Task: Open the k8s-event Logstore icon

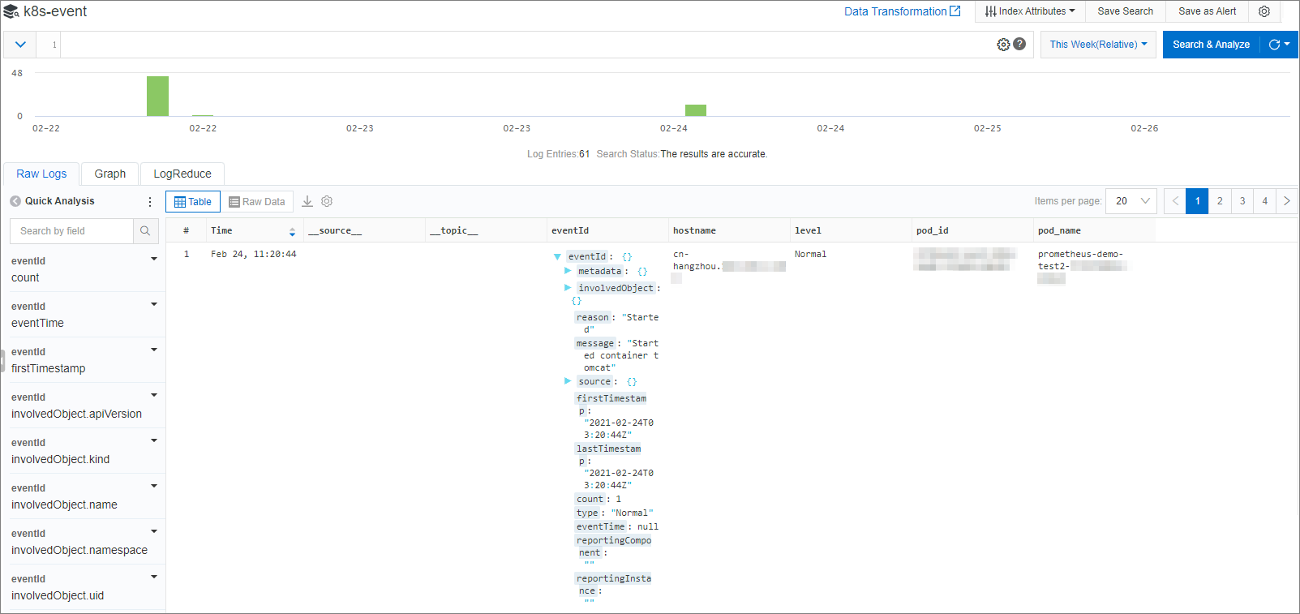Action: point(11,12)
